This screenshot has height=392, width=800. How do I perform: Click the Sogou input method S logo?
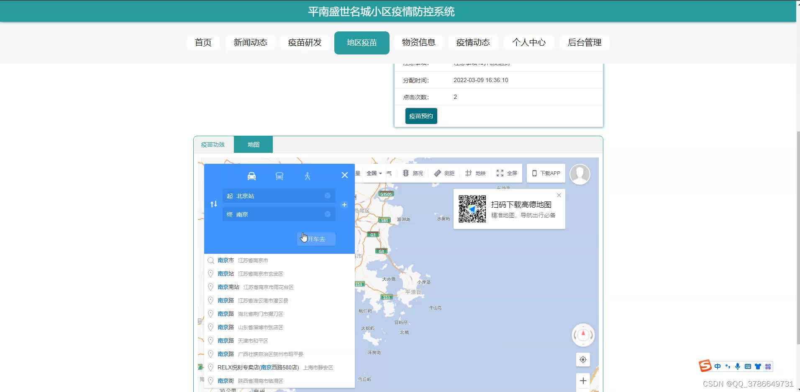(705, 366)
